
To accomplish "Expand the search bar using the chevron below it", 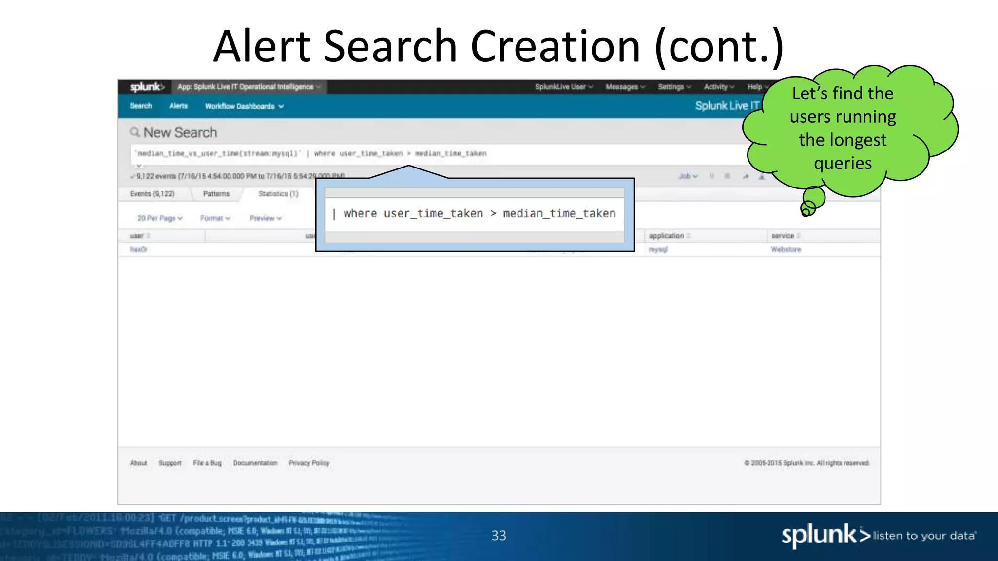I will [x=139, y=166].
